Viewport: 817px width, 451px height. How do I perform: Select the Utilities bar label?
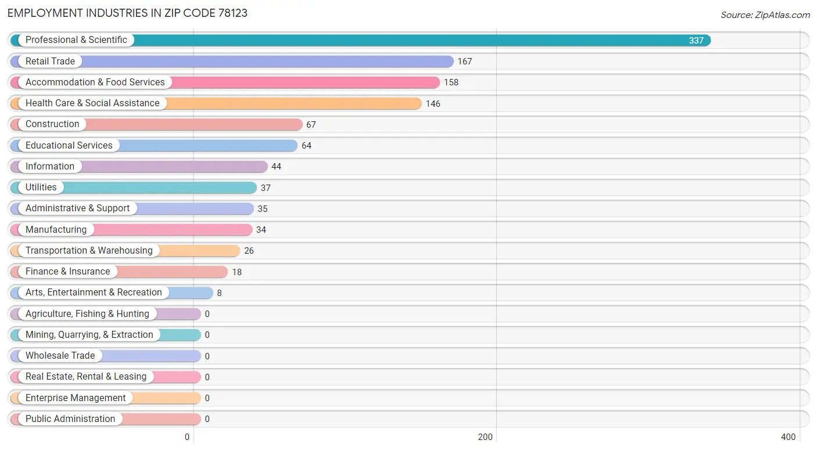tap(41, 187)
